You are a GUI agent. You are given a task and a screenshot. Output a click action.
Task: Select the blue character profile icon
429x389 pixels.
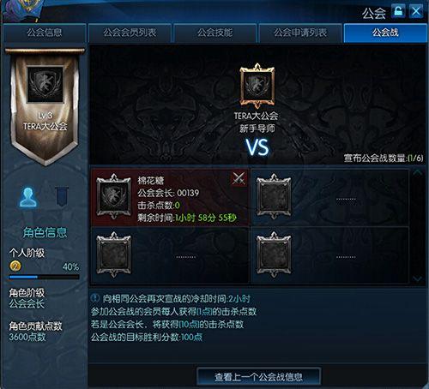coord(28,197)
